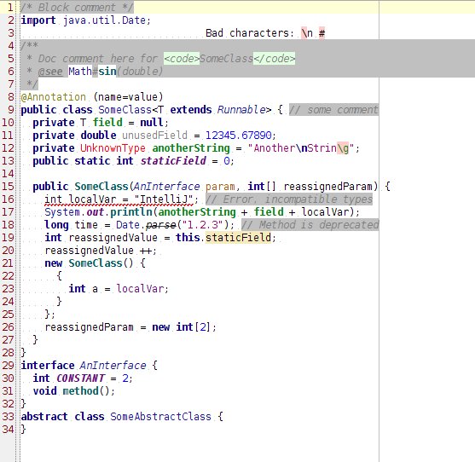Select the java.util.Date import statement
This screenshot has width=475, height=462.
point(86,20)
